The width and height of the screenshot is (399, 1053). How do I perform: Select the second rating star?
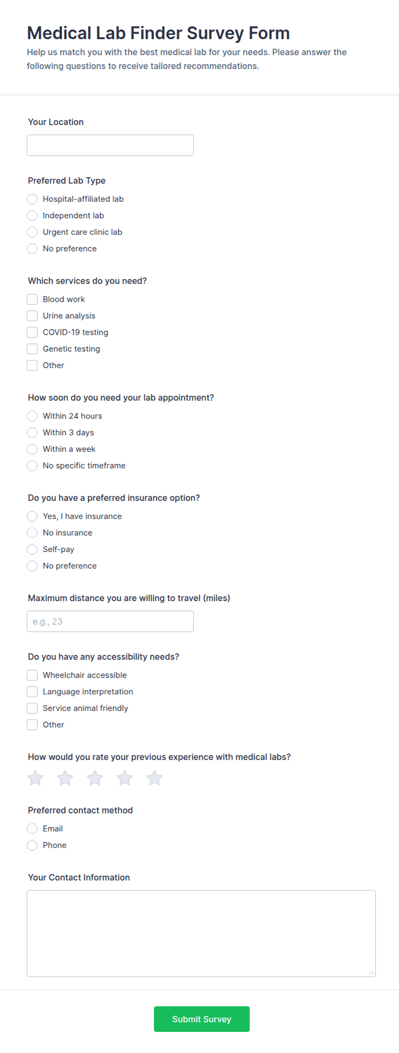tap(65, 777)
